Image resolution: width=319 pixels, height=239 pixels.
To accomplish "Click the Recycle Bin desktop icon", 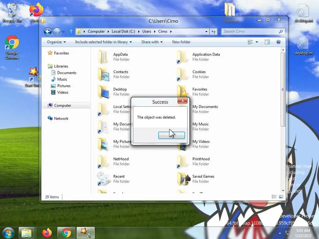I will (x=12, y=13).
